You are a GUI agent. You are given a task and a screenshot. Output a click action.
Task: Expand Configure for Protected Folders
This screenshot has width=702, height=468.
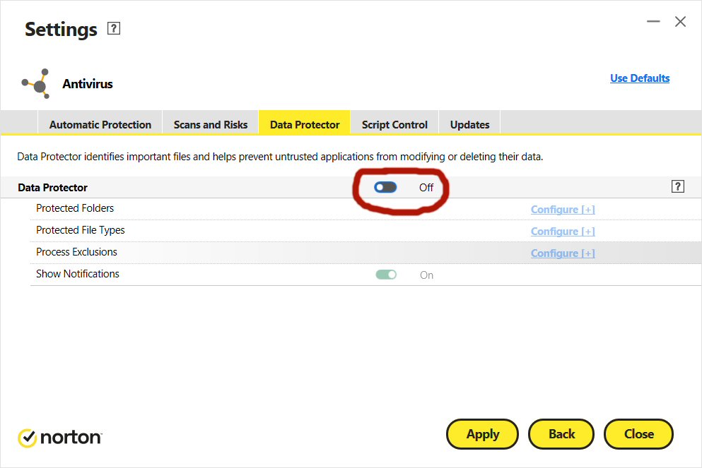click(563, 209)
